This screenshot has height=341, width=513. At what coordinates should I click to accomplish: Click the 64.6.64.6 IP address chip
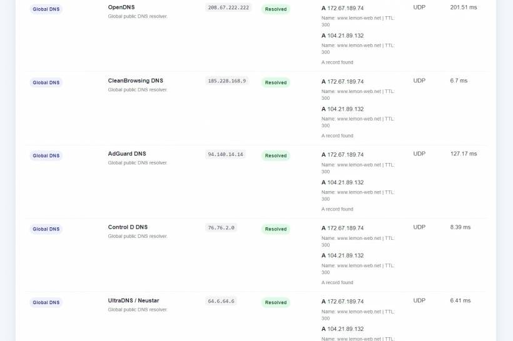(x=221, y=301)
